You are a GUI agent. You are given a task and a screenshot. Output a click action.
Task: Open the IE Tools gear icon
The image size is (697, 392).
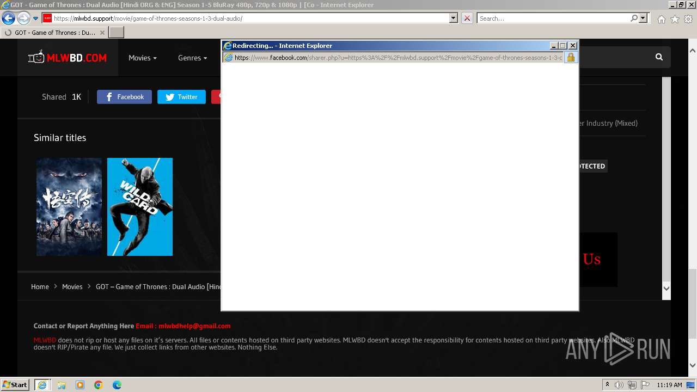coord(688,19)
